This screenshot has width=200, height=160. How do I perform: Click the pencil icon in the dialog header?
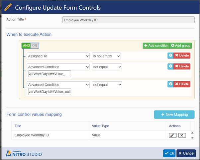pyautogui.click(x=8, y=7)
